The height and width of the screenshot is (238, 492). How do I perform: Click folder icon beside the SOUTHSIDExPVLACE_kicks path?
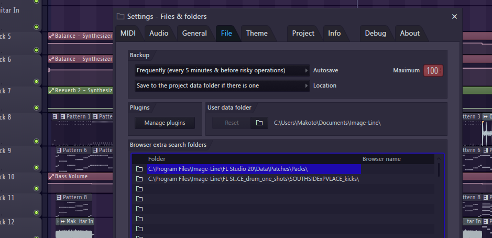(139, 179)
